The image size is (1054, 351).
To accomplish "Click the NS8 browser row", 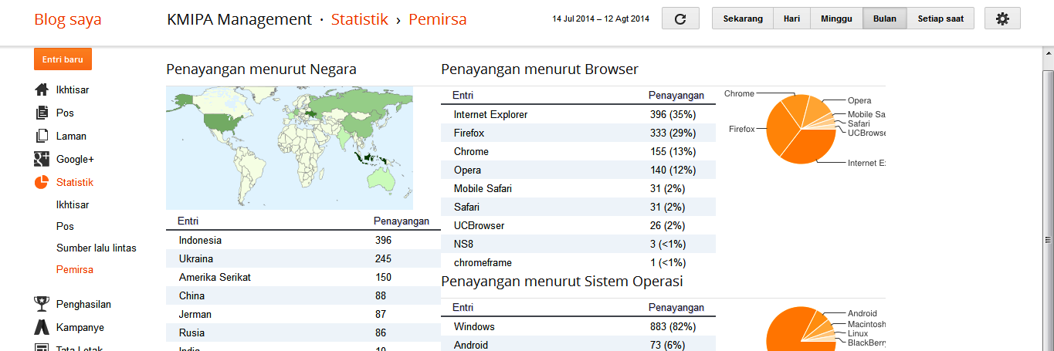I will (x=578, y=244).
